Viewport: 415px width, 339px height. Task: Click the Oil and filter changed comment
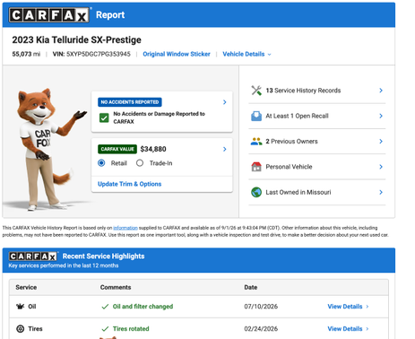pyautogui.click(x=143, y=307)
